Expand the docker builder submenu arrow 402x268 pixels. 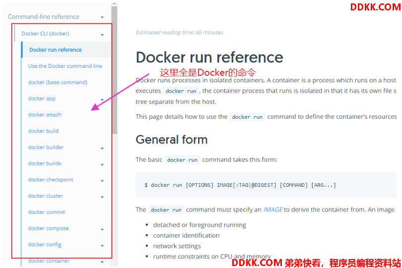pos(102,148)
